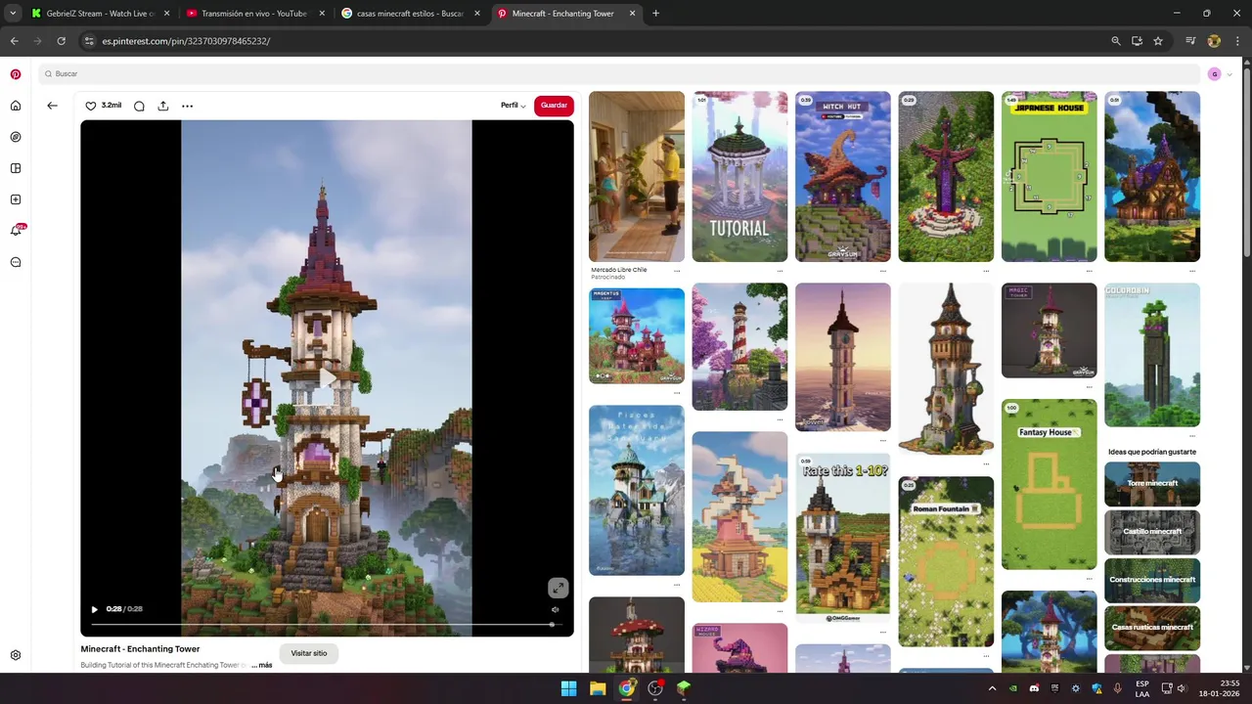Toggle the video mute speaker icon
This screenshot has height=704, width=1252.
(x=556, y=609)
